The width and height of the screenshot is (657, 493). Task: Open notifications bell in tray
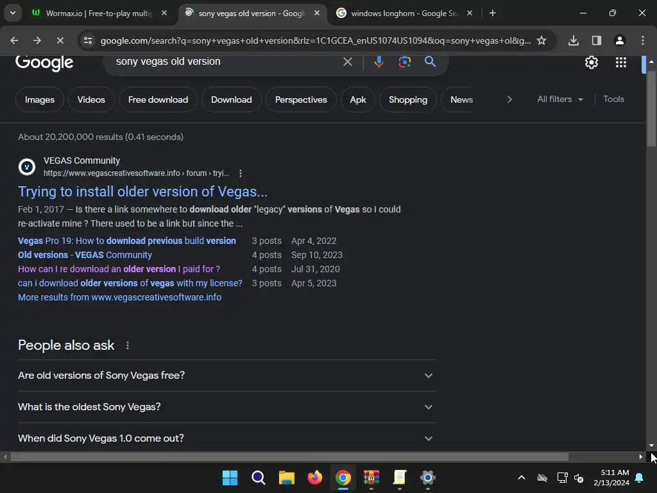coord(640,478)
